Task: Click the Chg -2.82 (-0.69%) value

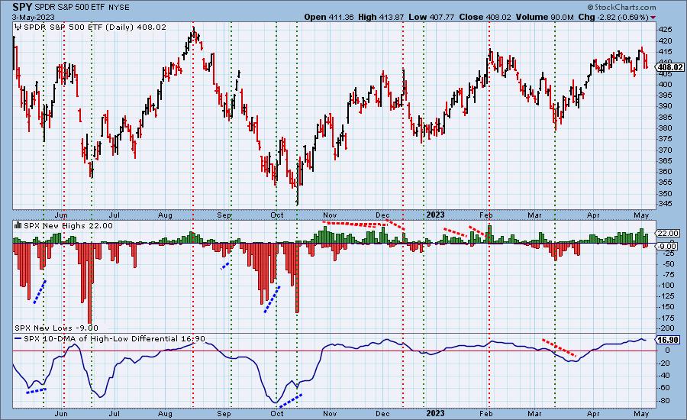Action: 614,17
